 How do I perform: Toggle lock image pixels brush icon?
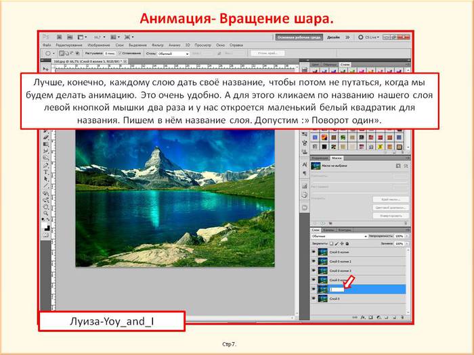(x=337, y=243)
